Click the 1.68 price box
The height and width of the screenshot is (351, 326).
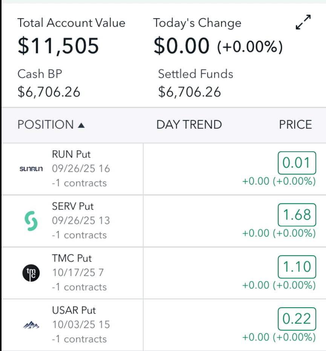296,215
